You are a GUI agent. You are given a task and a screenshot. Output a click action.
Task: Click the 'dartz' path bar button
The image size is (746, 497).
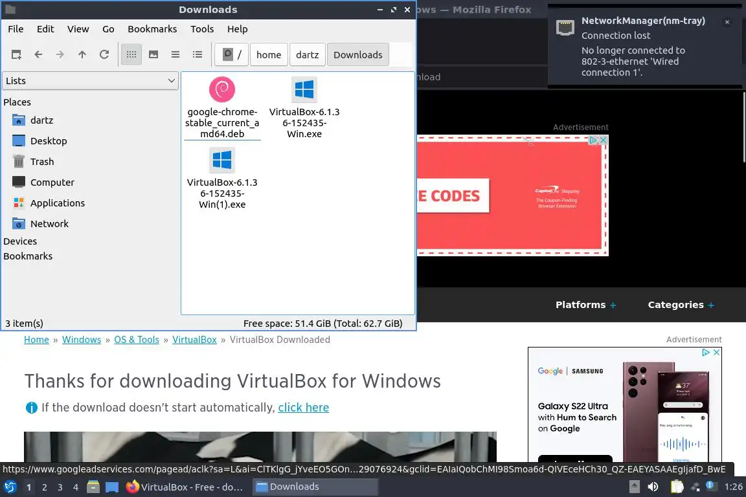308,55
